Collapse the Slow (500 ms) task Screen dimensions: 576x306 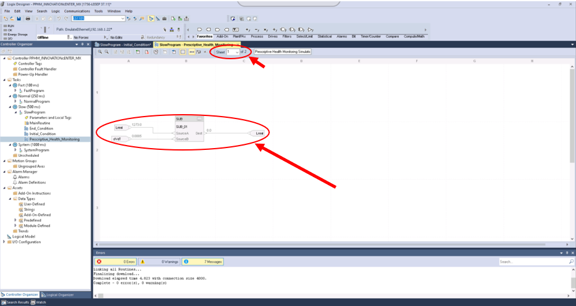tap(10, 107)
